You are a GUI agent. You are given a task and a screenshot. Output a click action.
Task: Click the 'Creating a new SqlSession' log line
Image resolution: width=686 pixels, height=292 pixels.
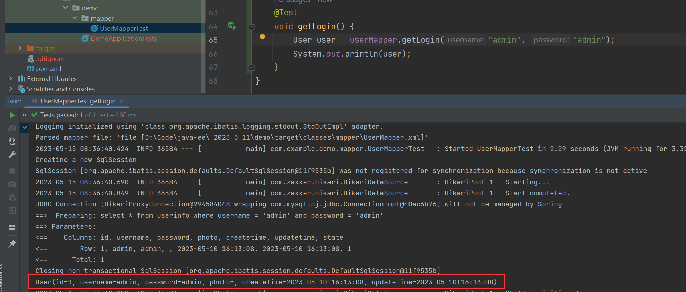pos(86,160)
